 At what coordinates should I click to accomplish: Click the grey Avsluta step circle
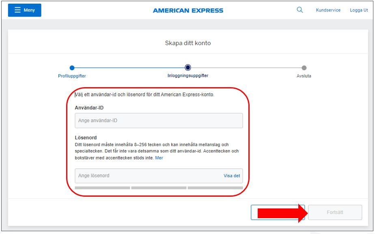point(304,68)
